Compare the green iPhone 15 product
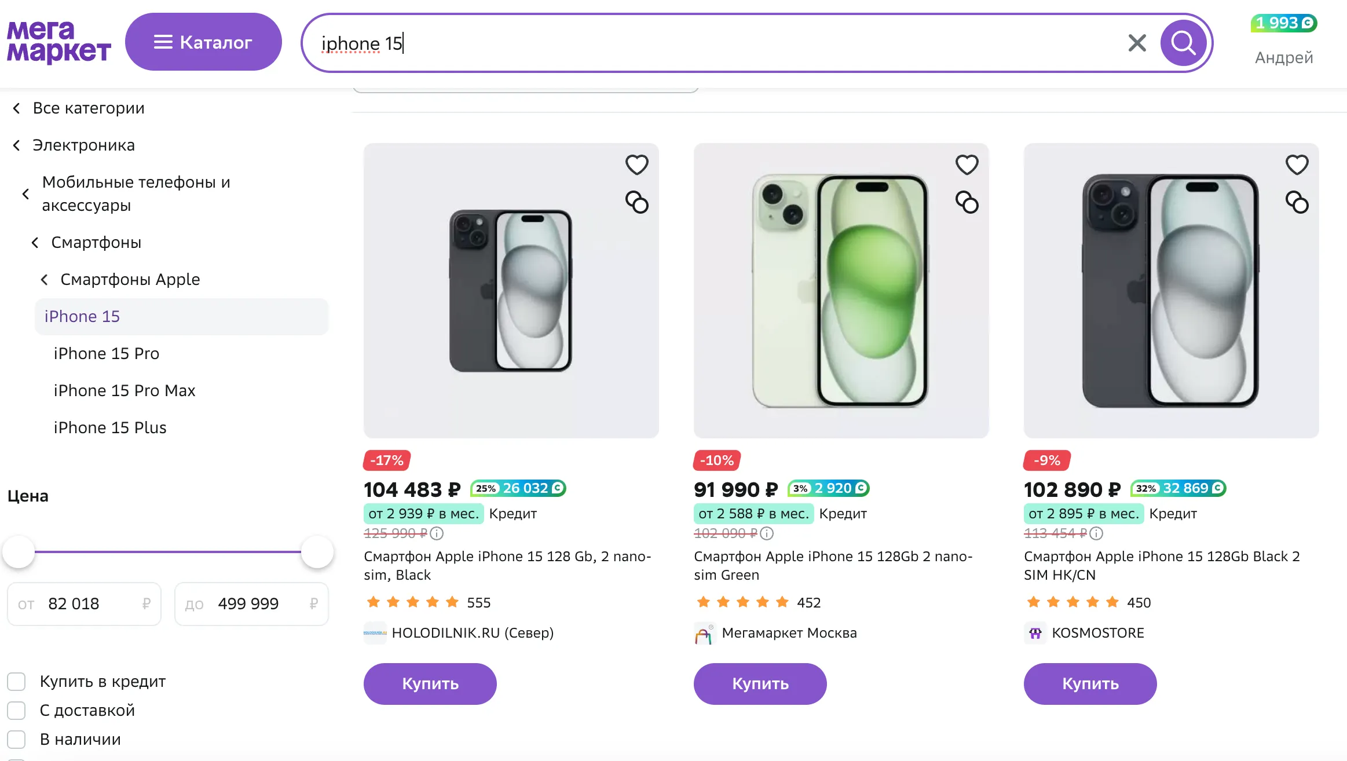1347x761 pixels. [x=967, y=203]
